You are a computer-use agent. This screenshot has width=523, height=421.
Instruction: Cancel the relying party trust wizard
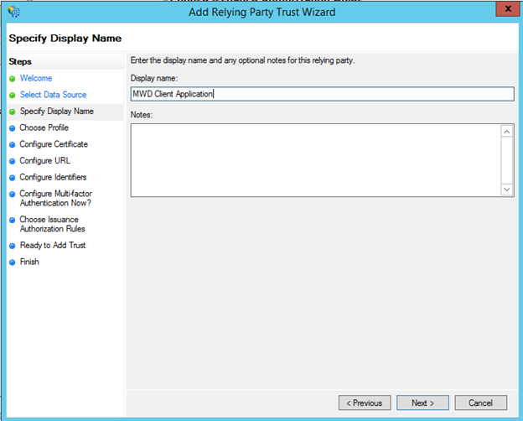(480, 403)
